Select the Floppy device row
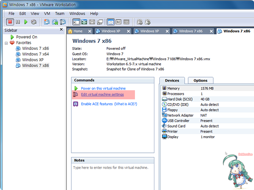Viewport: 254px width, 190px height. click(x=208, y=110)
